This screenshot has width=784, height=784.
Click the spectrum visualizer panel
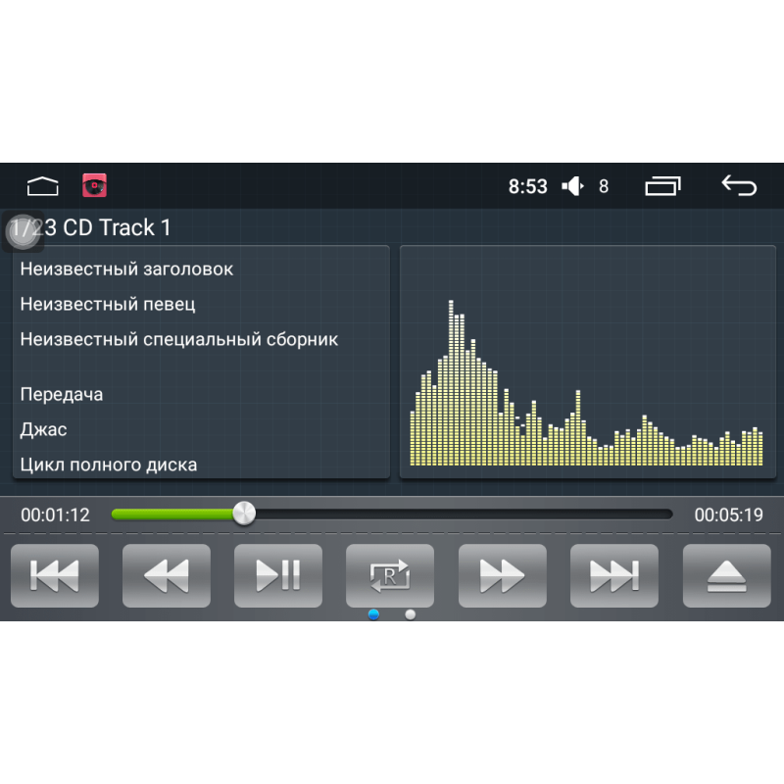(x=587, y=362)
